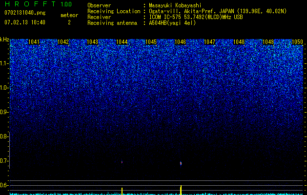Click the meteor echo spot at 1044
307x195 pixels.
(x=122, y=162)
